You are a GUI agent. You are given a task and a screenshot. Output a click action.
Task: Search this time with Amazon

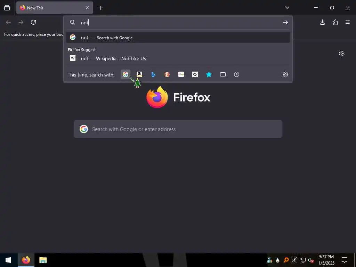(139, 74)
